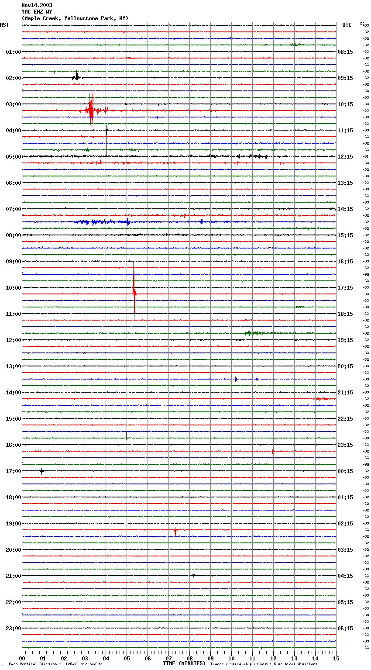This screenshot has height=670, width=371.
Task: Select the 06:00 MST time label
Action: click(x=13, y=183)
